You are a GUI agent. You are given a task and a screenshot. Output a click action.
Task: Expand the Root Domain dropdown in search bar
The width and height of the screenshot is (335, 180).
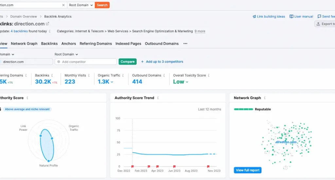pyautogui.click(x=81, y=5)
